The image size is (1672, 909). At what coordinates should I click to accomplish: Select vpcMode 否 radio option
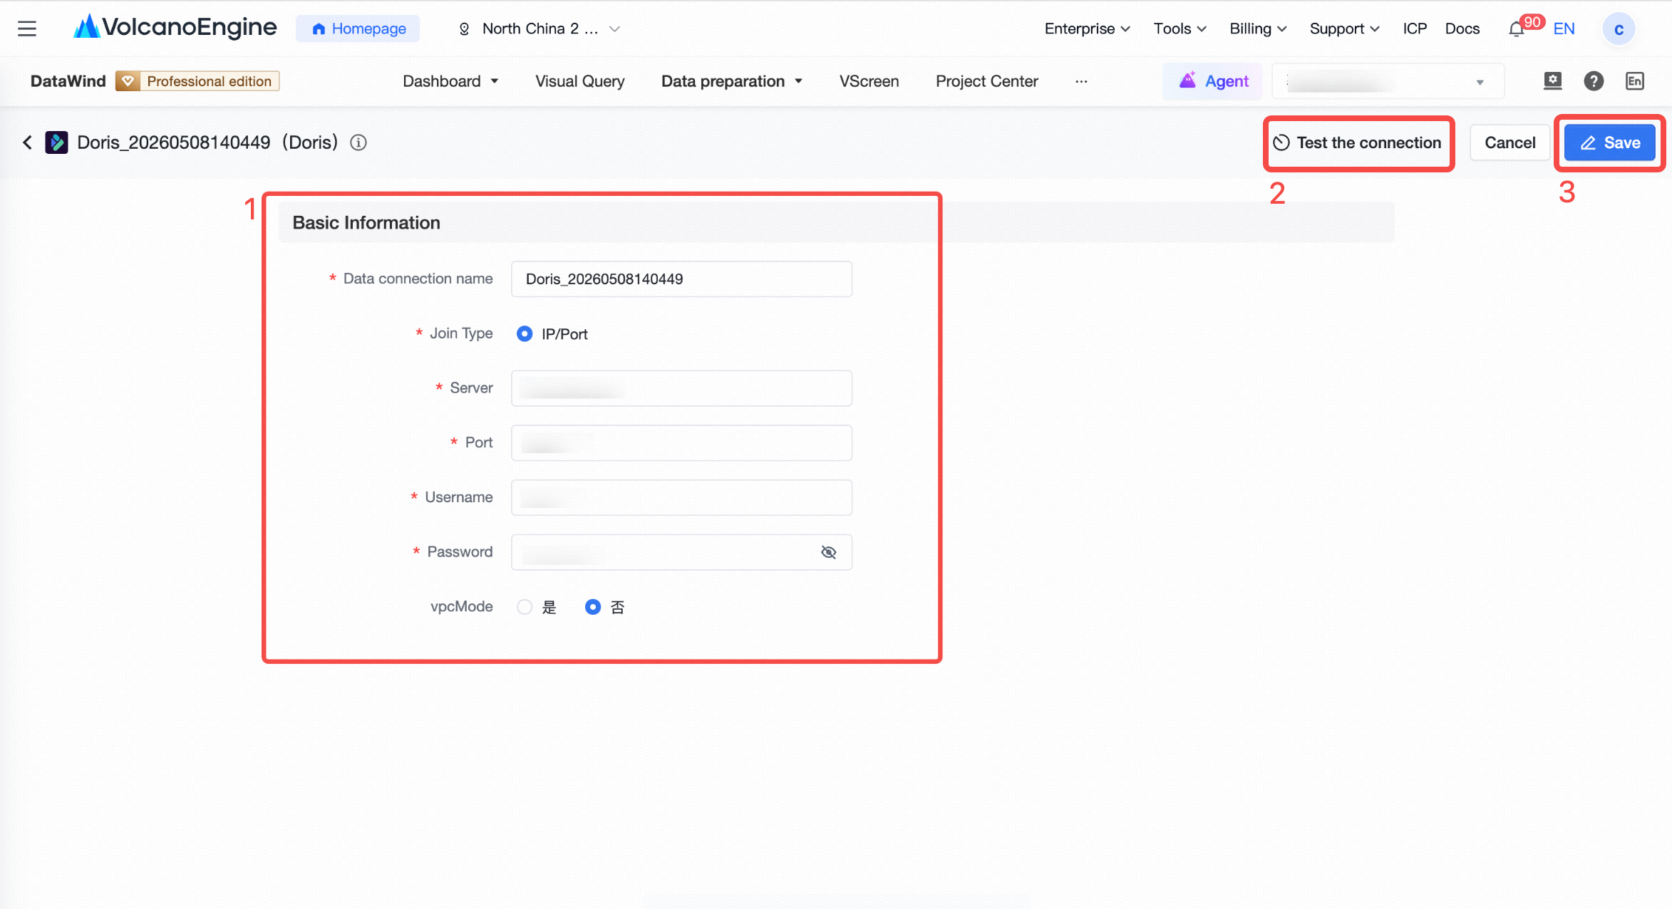click(x=592, y=607)
